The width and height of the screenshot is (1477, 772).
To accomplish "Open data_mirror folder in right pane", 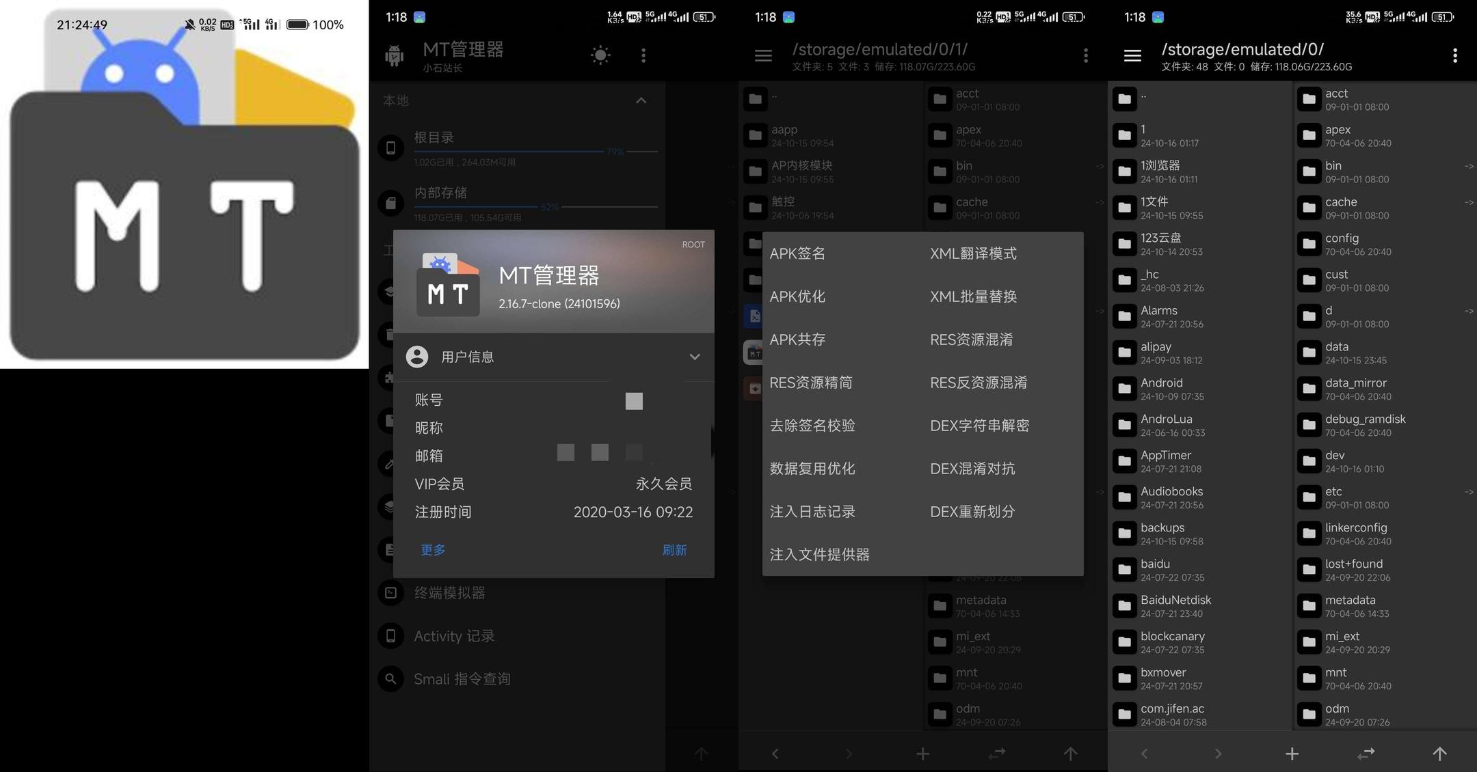I will coord(1385,389).
